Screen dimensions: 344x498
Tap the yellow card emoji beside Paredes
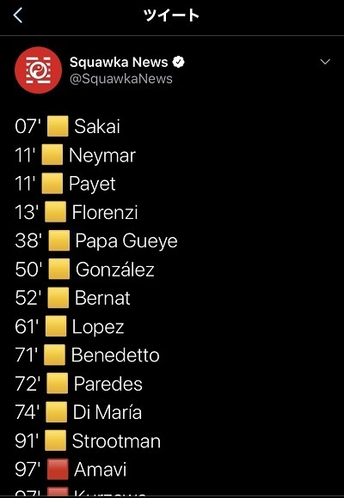point(57,383)
